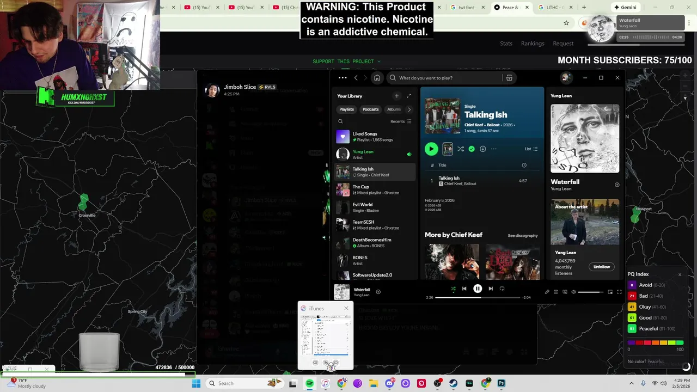
Task: Open See discography link
Action: pos(523,236)
